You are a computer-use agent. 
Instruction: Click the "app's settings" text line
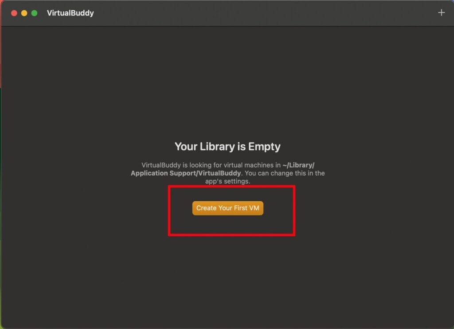point(227,181)
